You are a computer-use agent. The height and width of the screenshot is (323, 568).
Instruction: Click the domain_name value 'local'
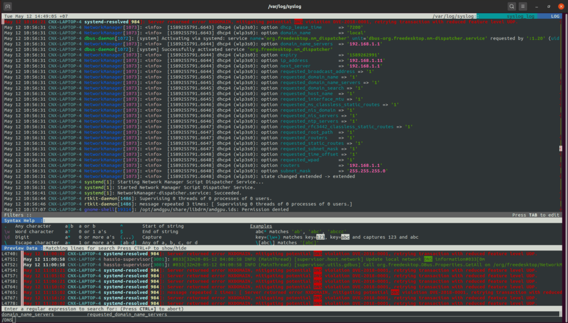[x=357, y=33]
